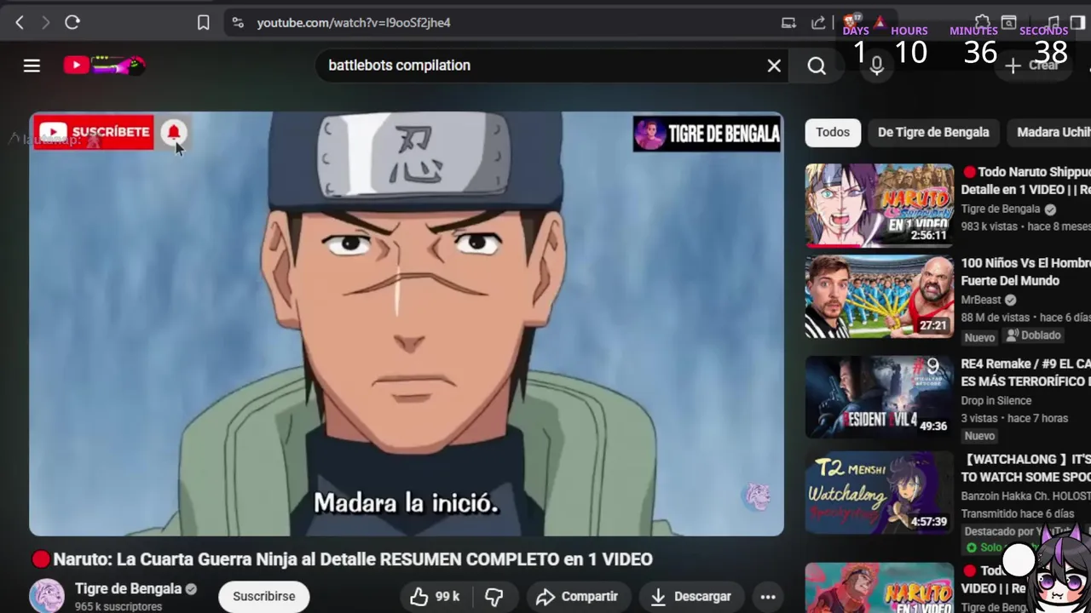Click the Suscríbete overlay in video

[94, 132]
